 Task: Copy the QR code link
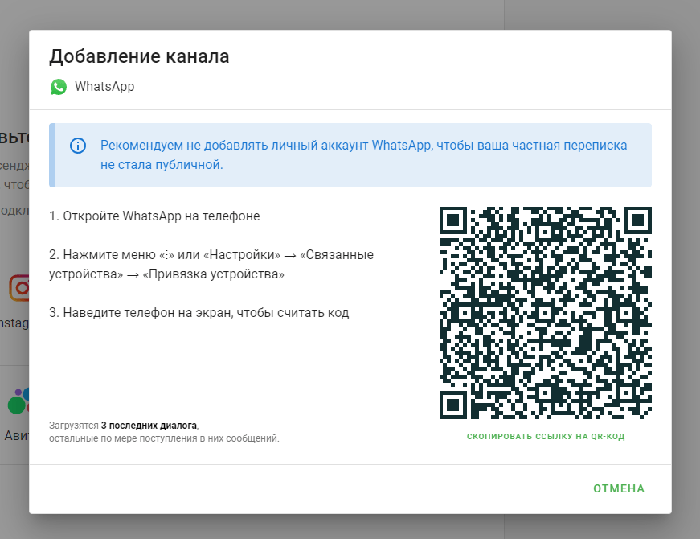(x=546, y=436)
